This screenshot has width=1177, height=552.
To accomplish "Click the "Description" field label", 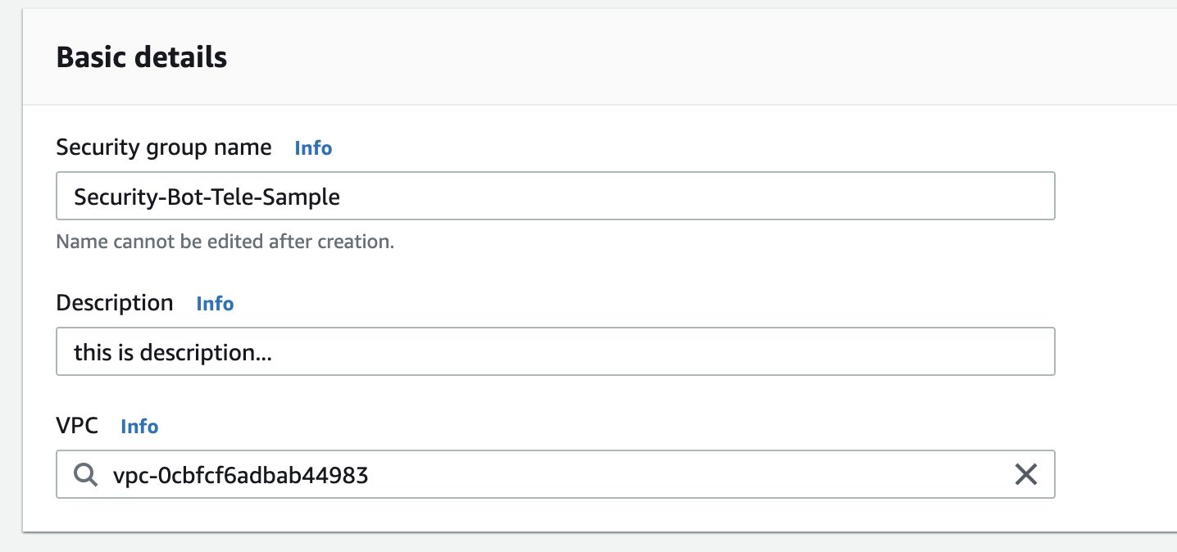I will (x=115, y=303).
